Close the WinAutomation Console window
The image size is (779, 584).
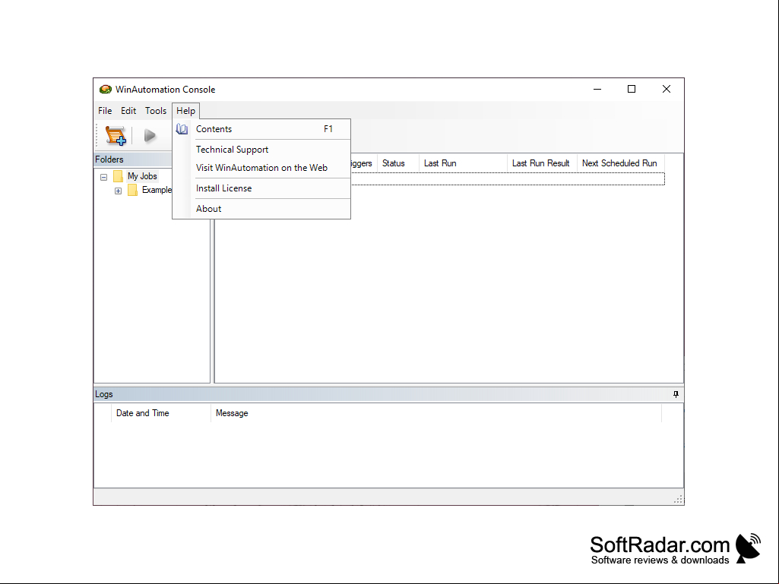(x=667, y=90)
